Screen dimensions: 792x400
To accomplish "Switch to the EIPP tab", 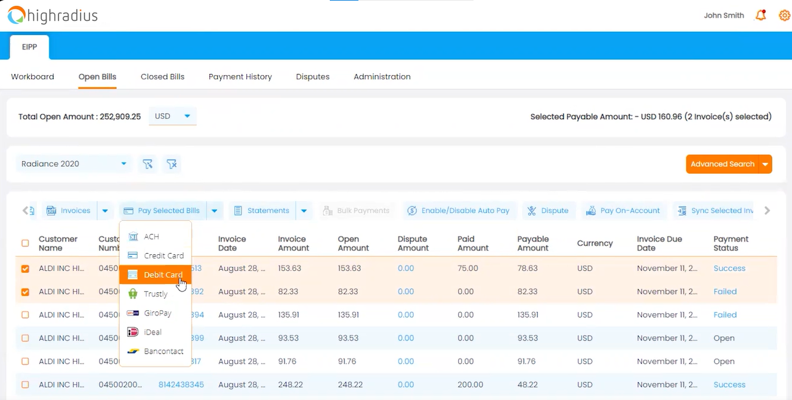I will (30, 47).
